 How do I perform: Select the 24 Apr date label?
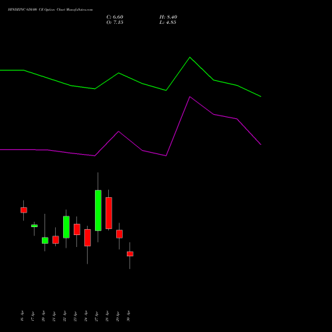tap(86, 316)
